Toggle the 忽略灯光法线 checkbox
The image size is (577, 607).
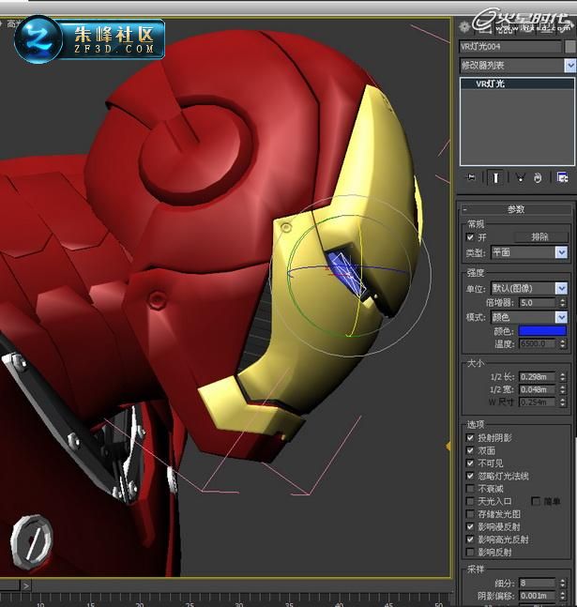470,476
